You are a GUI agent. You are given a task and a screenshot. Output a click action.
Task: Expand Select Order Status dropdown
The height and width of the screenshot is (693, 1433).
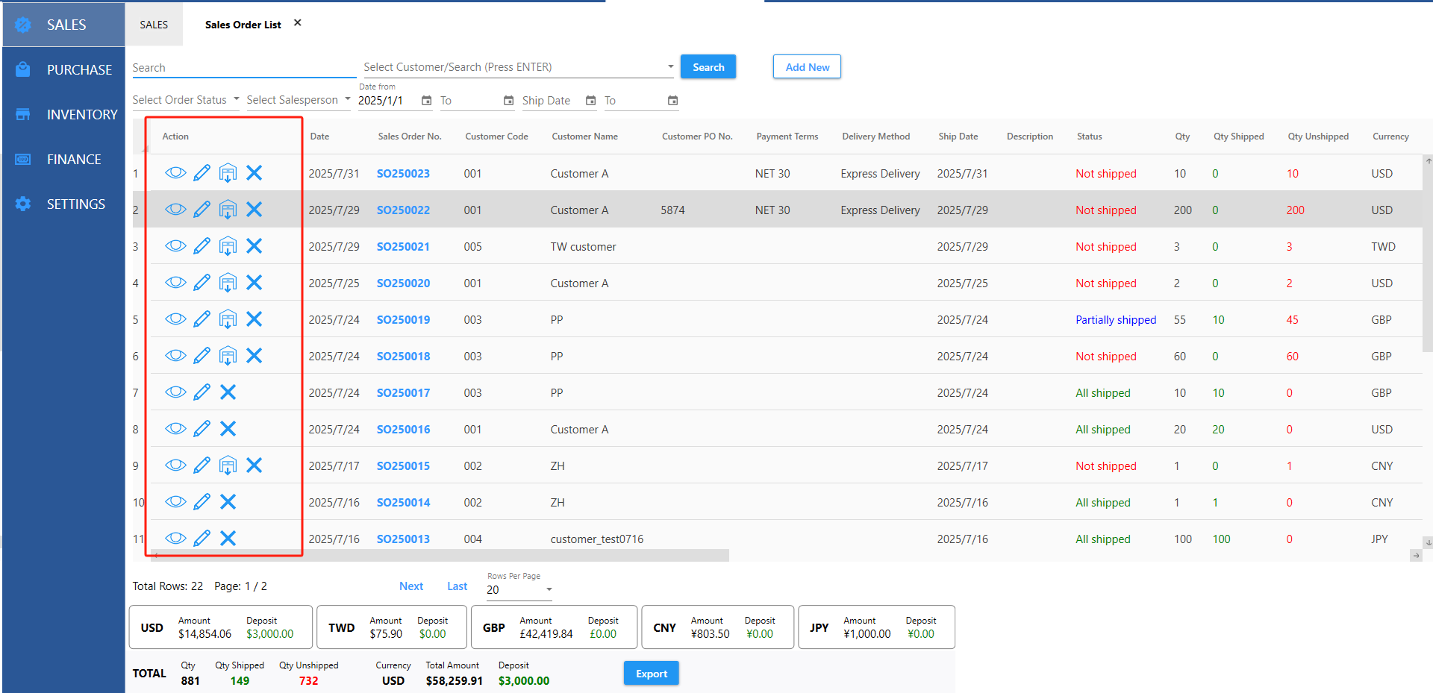[186, 100]
